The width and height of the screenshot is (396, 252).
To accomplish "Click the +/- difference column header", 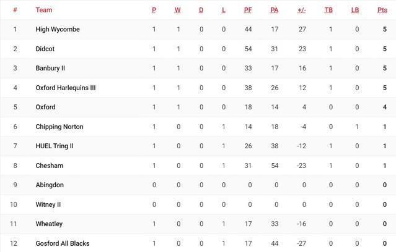I will click(x=302, y=10).
